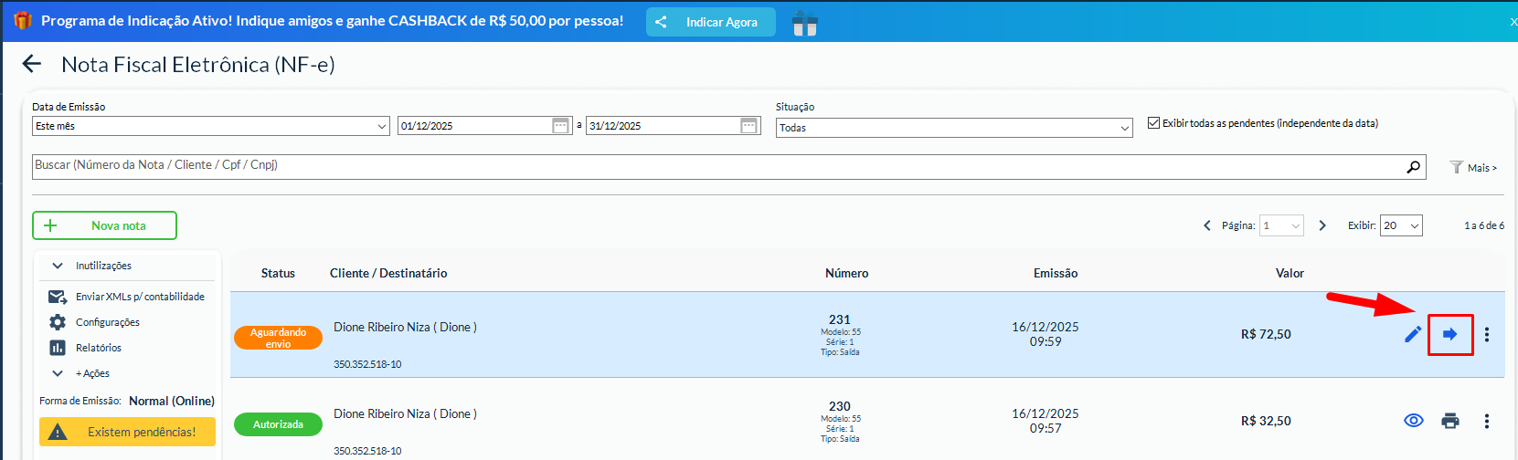Click the back arrow beside Nota Fiscal Eletrônica

[32, 64]
